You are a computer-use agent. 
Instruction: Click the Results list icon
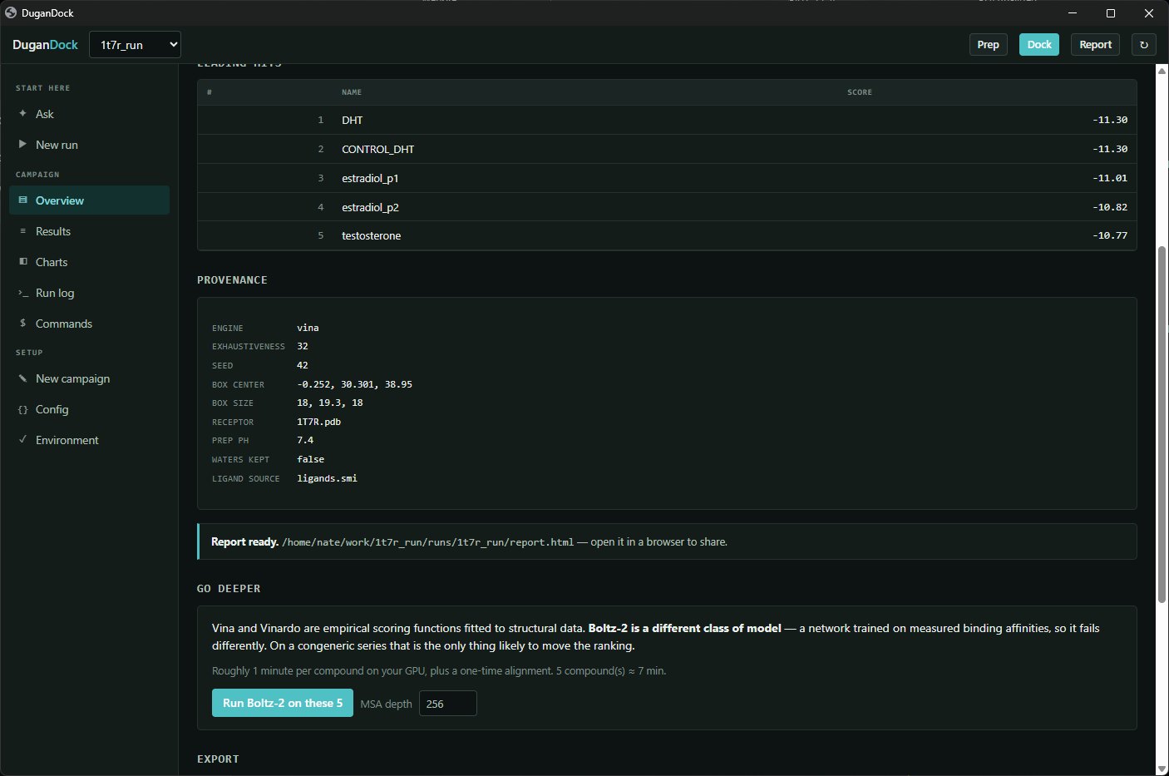point(22,231)
